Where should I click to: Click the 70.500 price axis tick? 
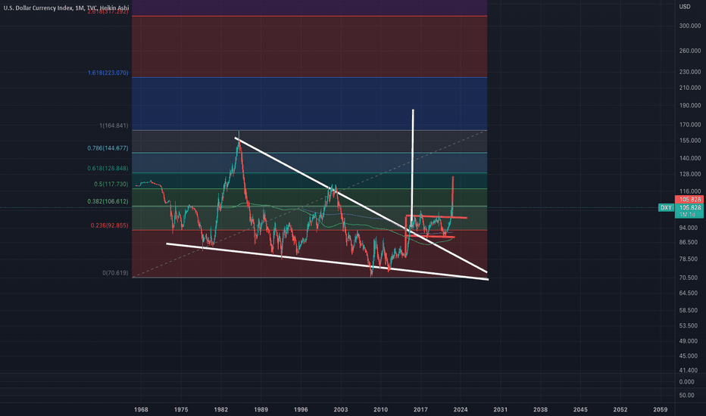coord(689,278)
